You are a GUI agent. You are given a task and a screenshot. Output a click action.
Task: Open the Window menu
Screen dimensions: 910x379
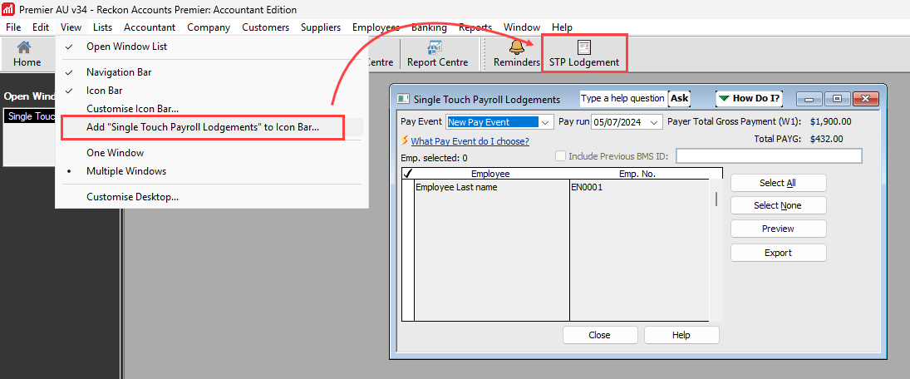(522, 27)
